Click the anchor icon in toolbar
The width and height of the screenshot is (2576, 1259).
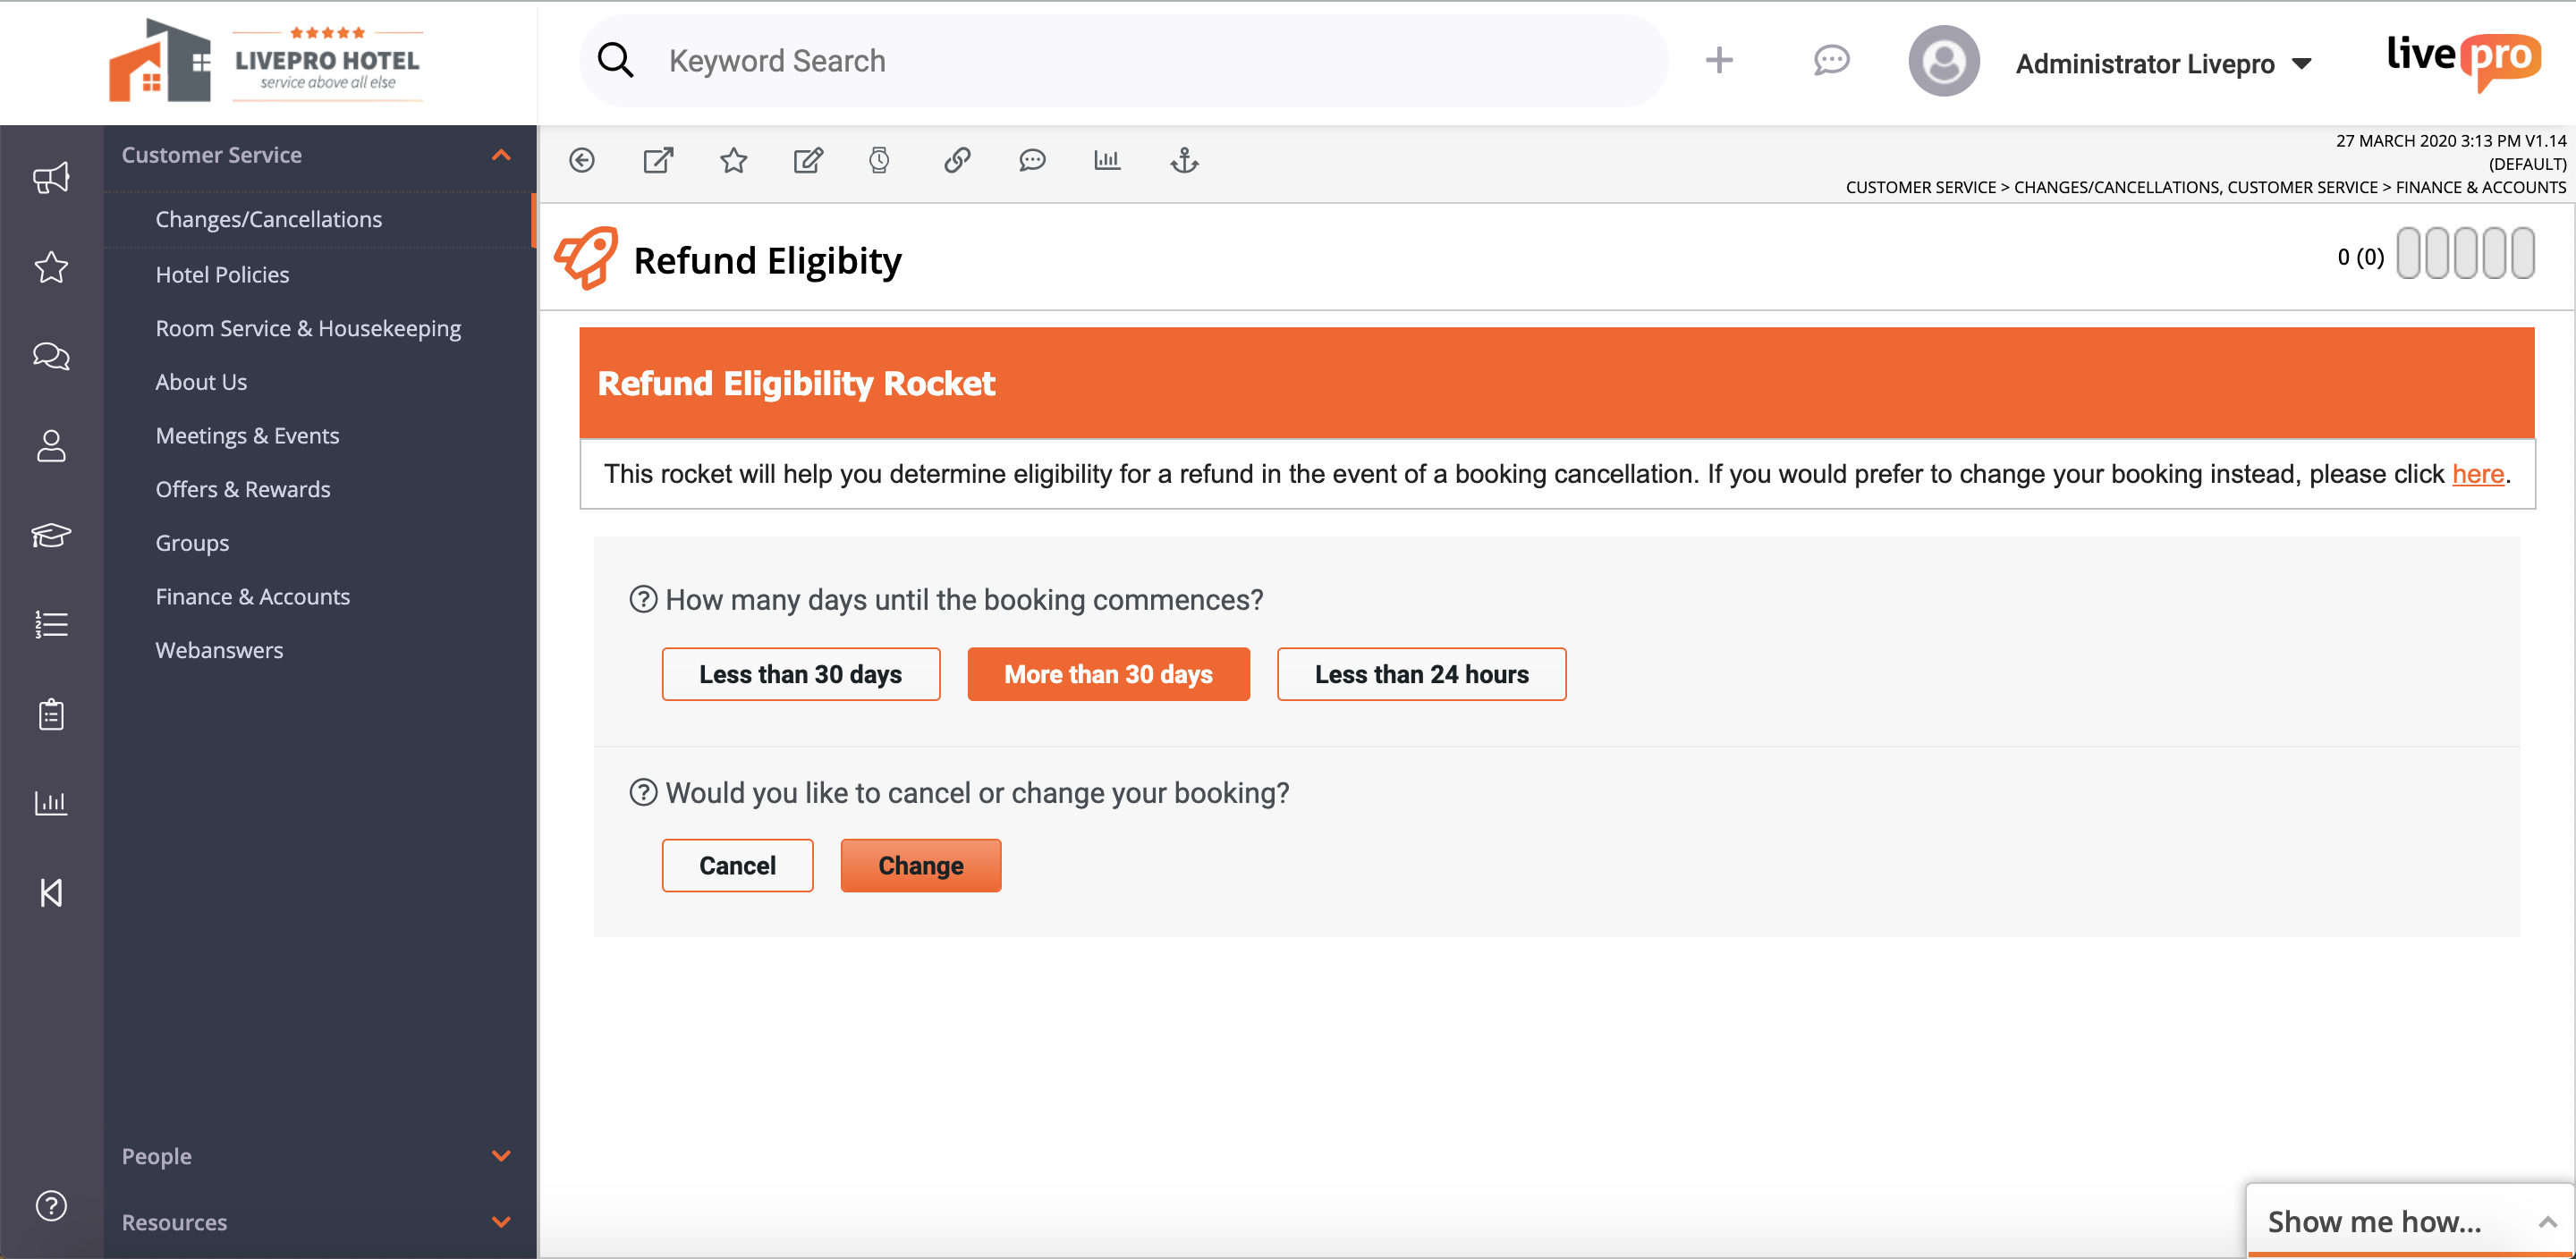point(1184,160)
